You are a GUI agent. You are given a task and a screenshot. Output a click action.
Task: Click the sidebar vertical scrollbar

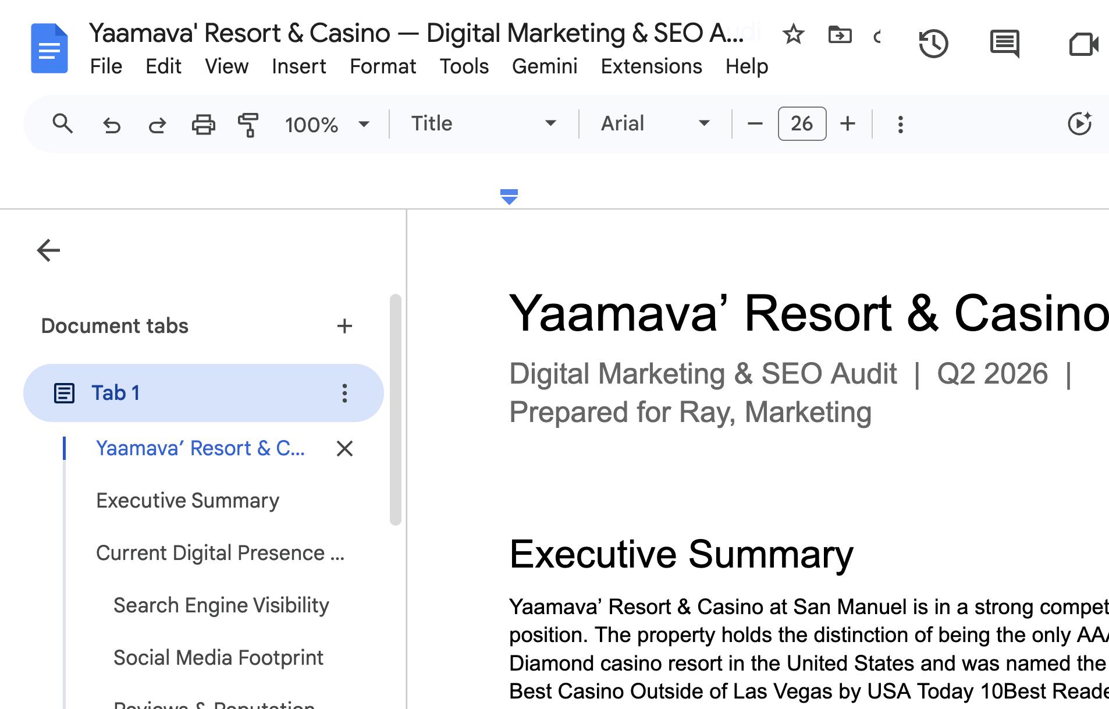point(396,410)
